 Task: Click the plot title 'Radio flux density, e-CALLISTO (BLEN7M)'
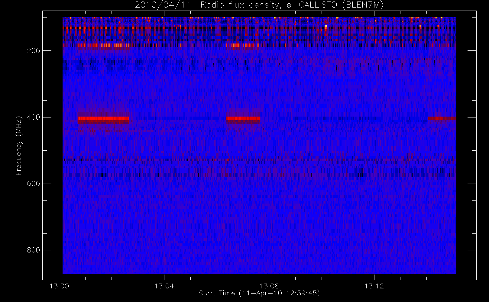click(292, 5)
